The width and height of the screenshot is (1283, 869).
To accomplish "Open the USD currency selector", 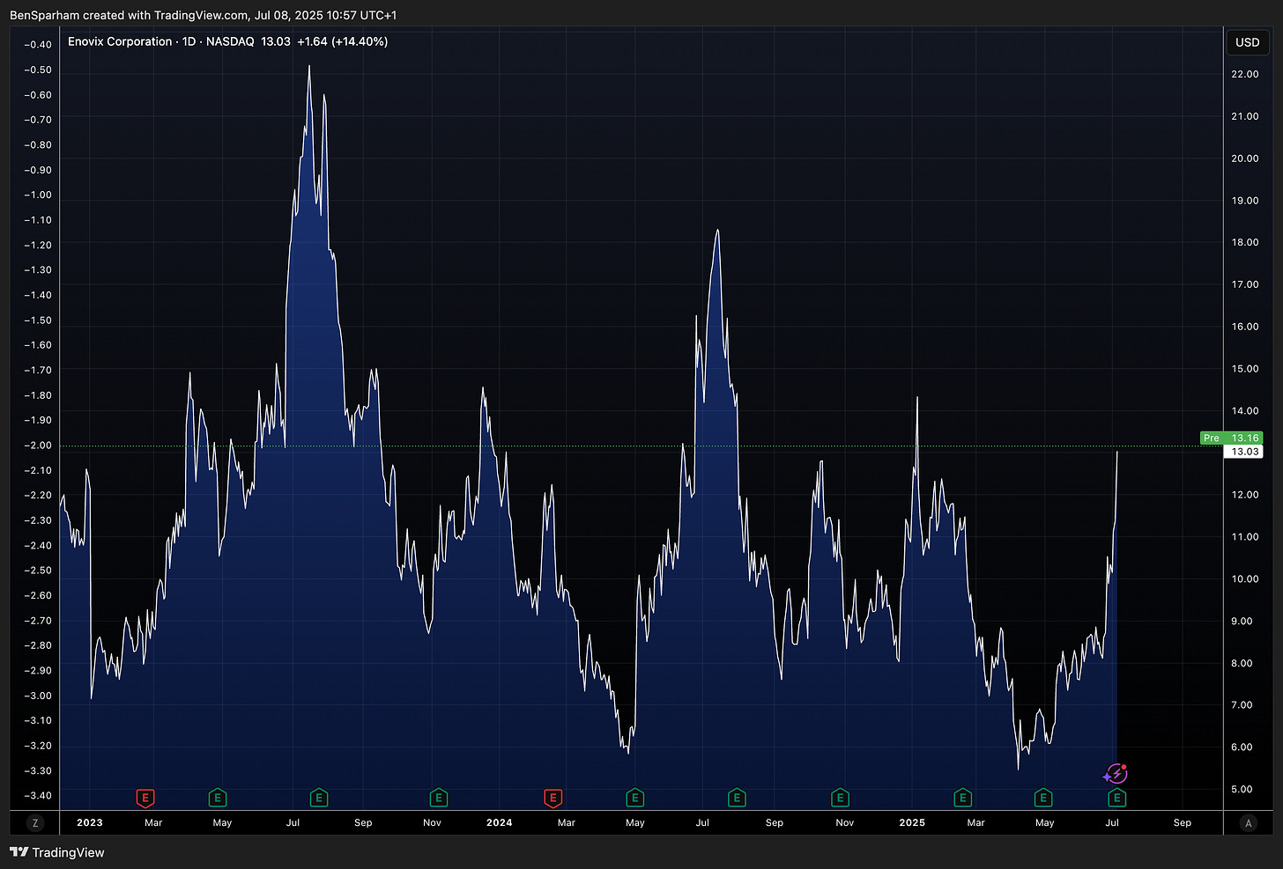I will [1248, 42].
